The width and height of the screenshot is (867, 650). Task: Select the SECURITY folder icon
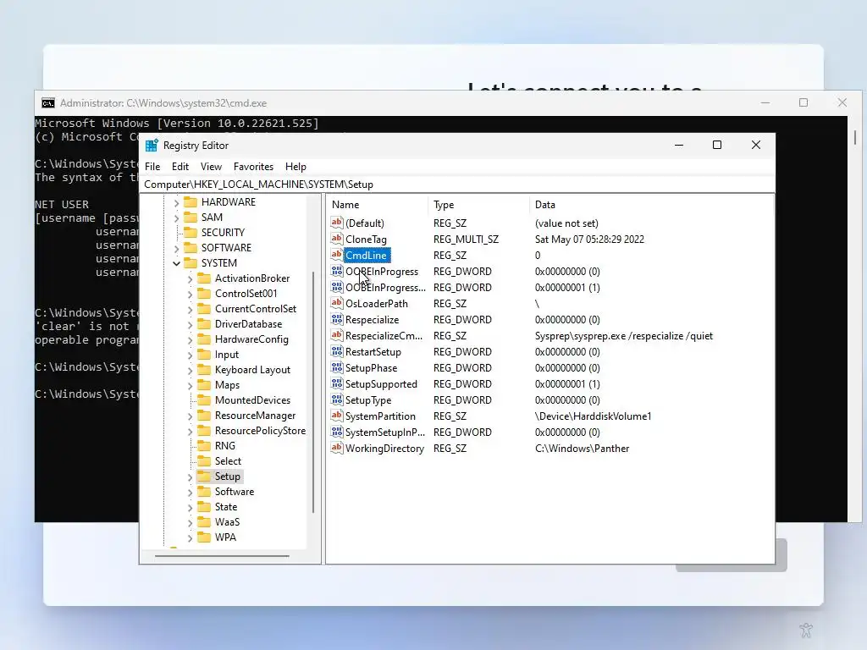(191, 232)
